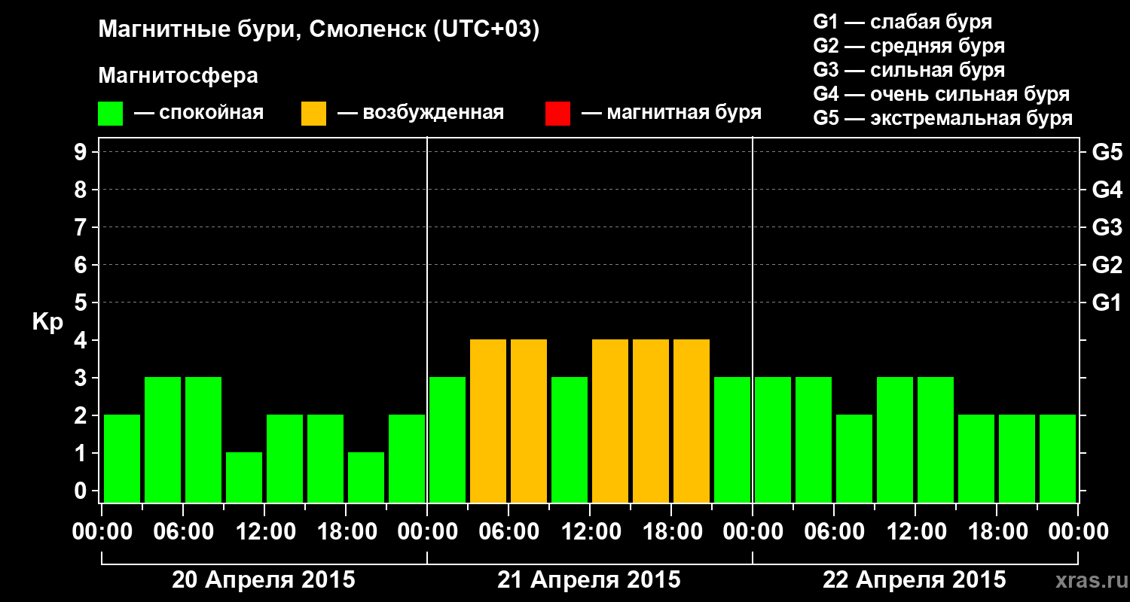This screenshot has height=602, width=1130.
Task: Click the 'G5 — экстремальная буря' line
Action: pos(943,118)
